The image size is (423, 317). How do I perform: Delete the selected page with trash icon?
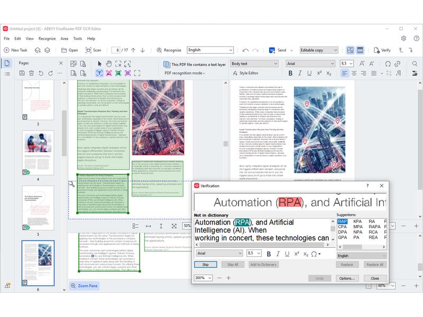click(x=31, y=73)
